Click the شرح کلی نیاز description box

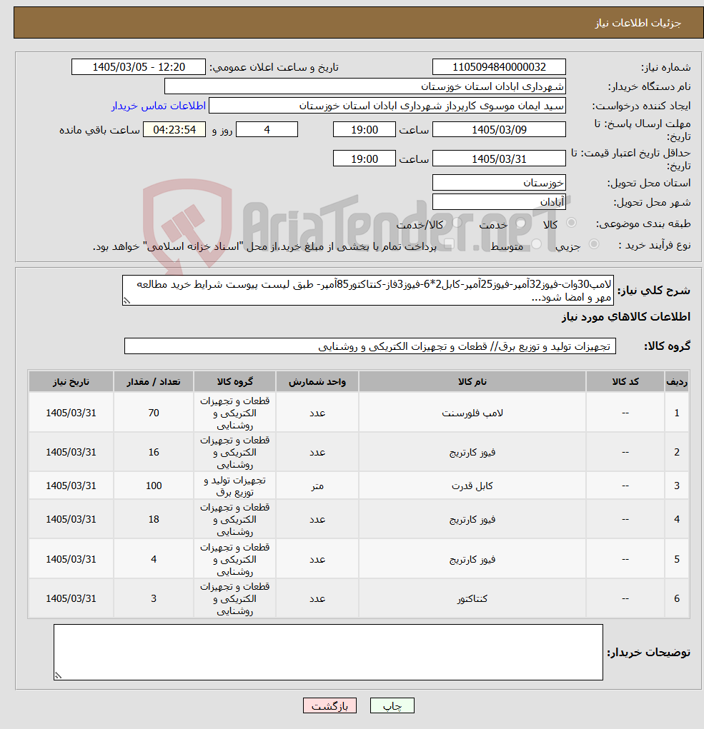coord(367,291)
